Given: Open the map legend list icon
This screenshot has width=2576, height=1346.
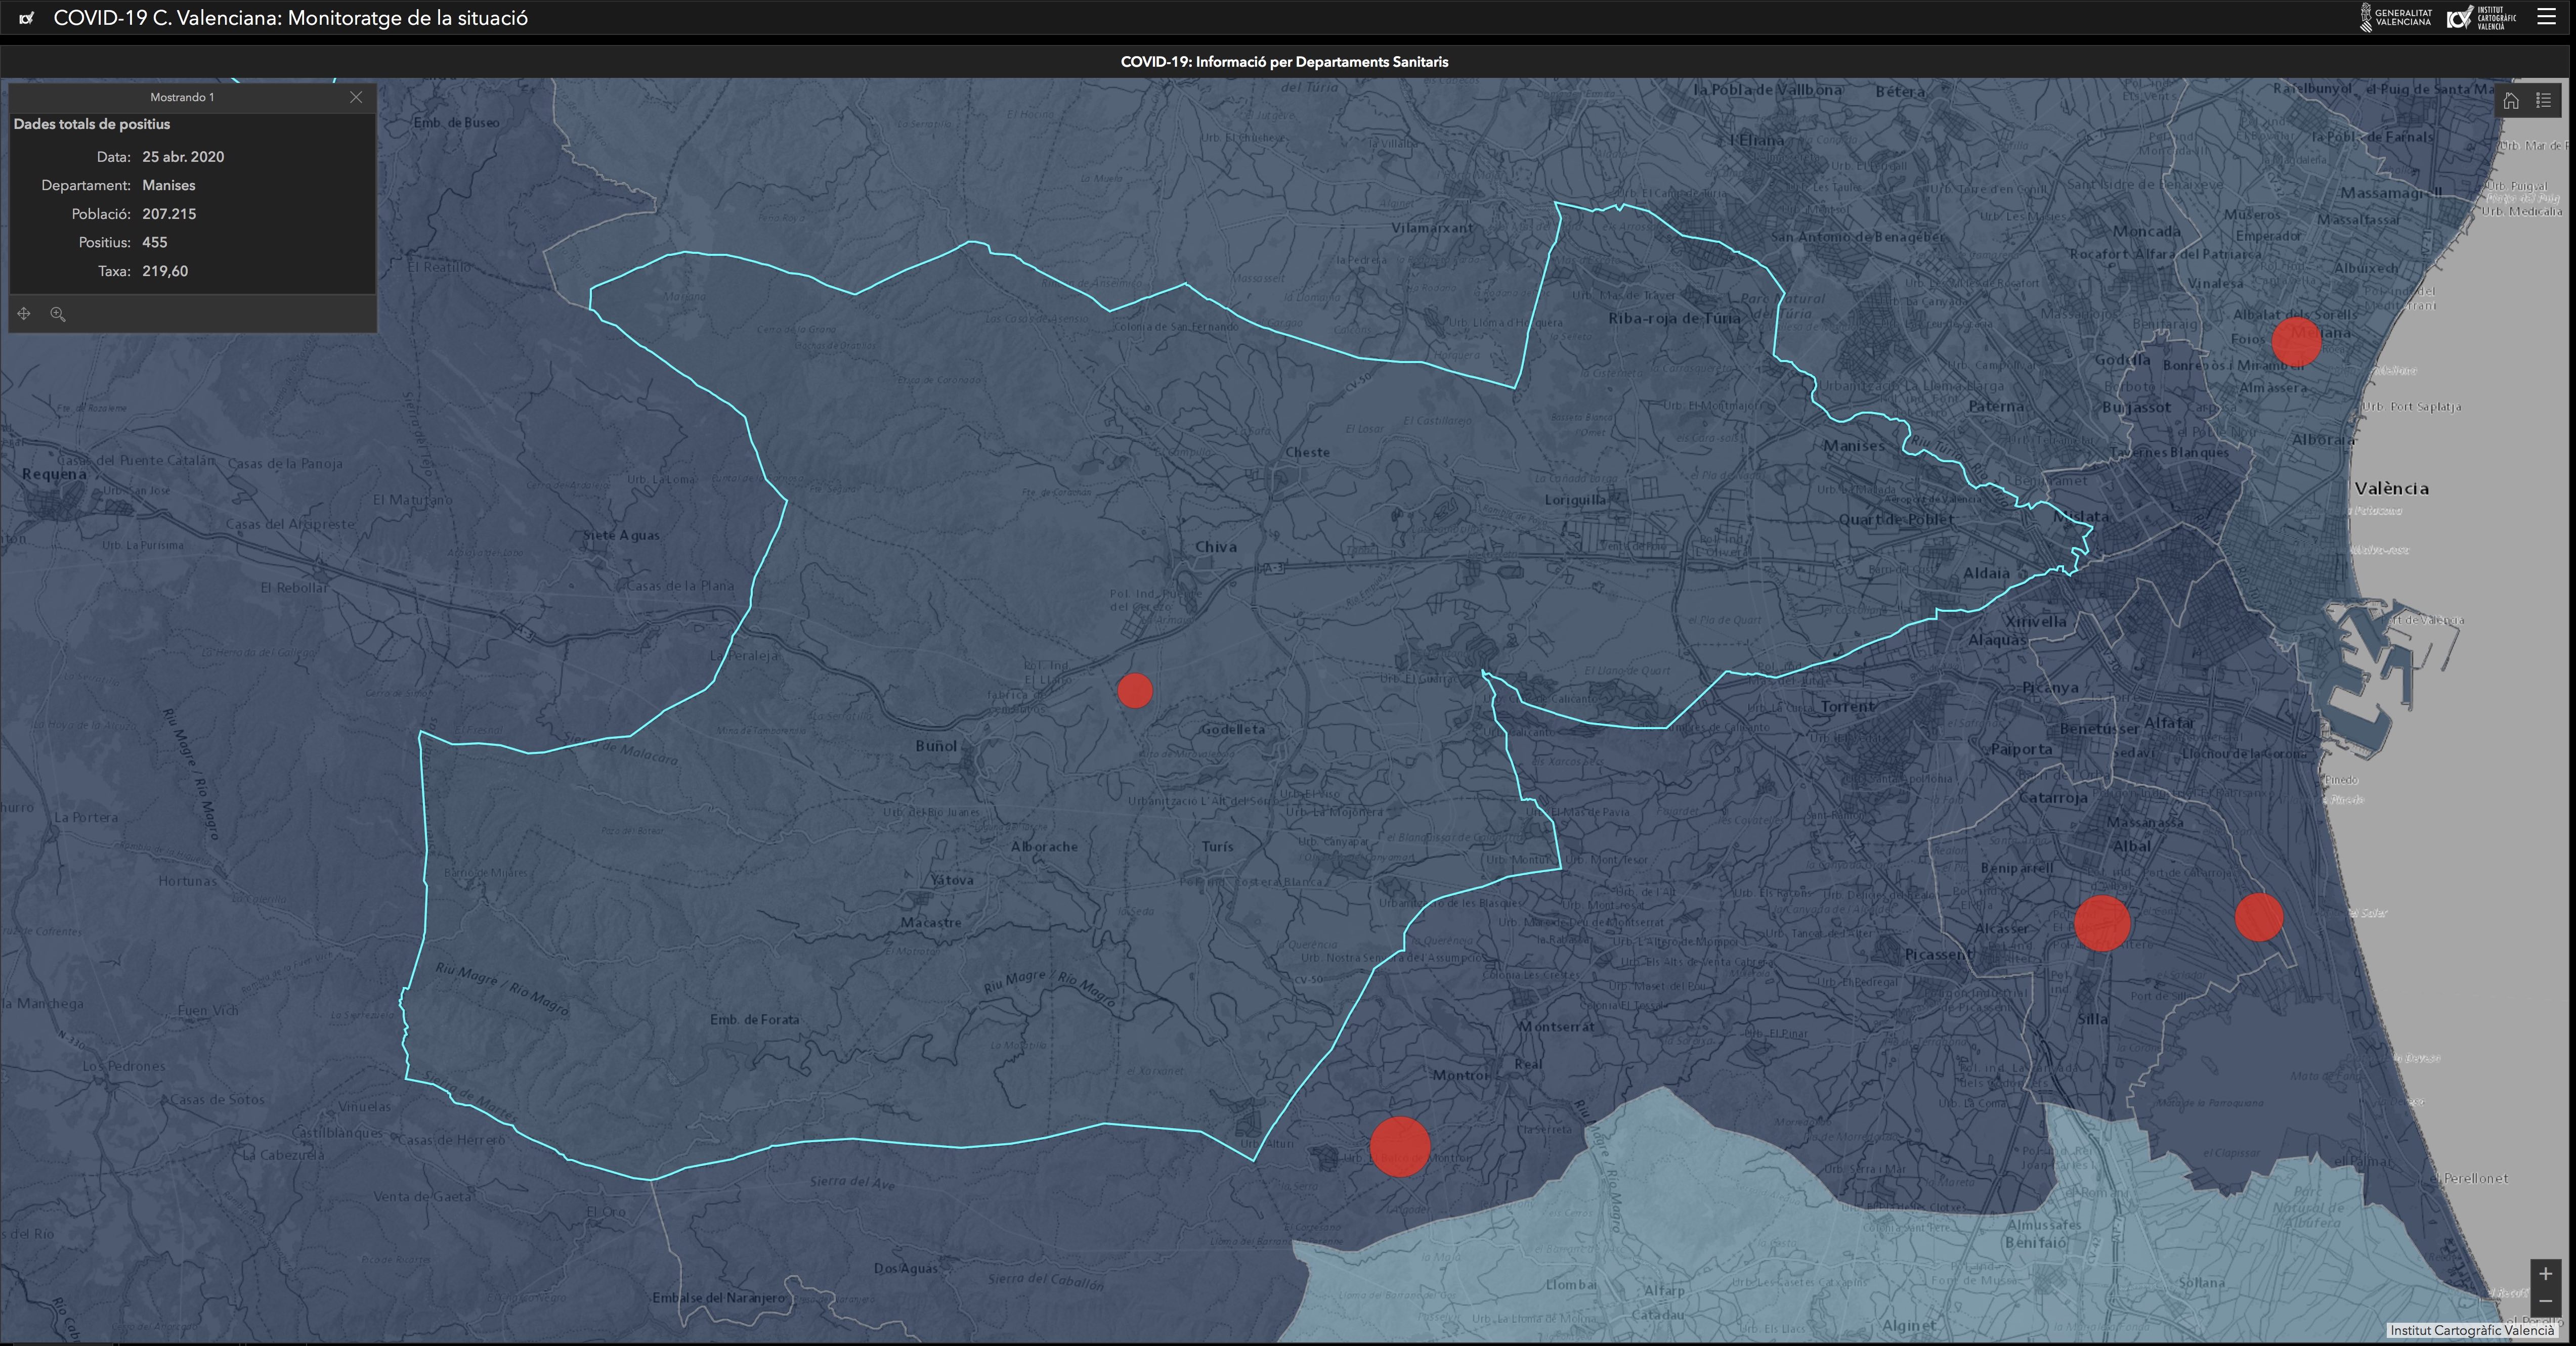Looking at the screenshot, I should [x=2544, y=101].
